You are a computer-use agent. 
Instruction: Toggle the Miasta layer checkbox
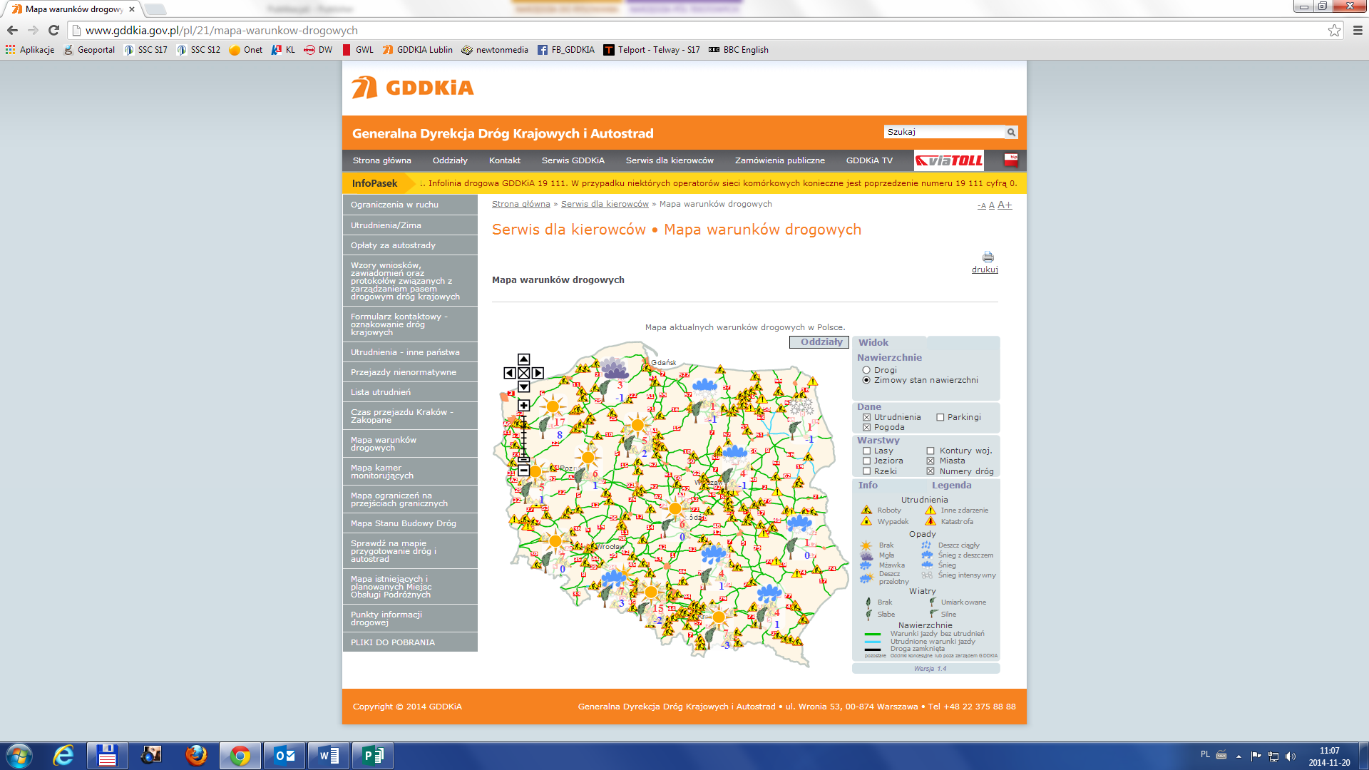(x=930, y=461)
